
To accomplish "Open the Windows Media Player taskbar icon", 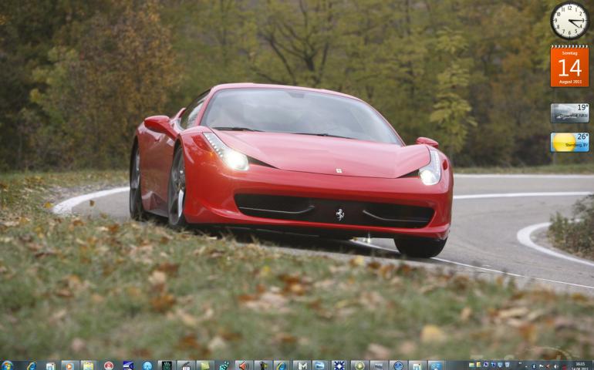I will pyautogui.click(x=69, y=366).
